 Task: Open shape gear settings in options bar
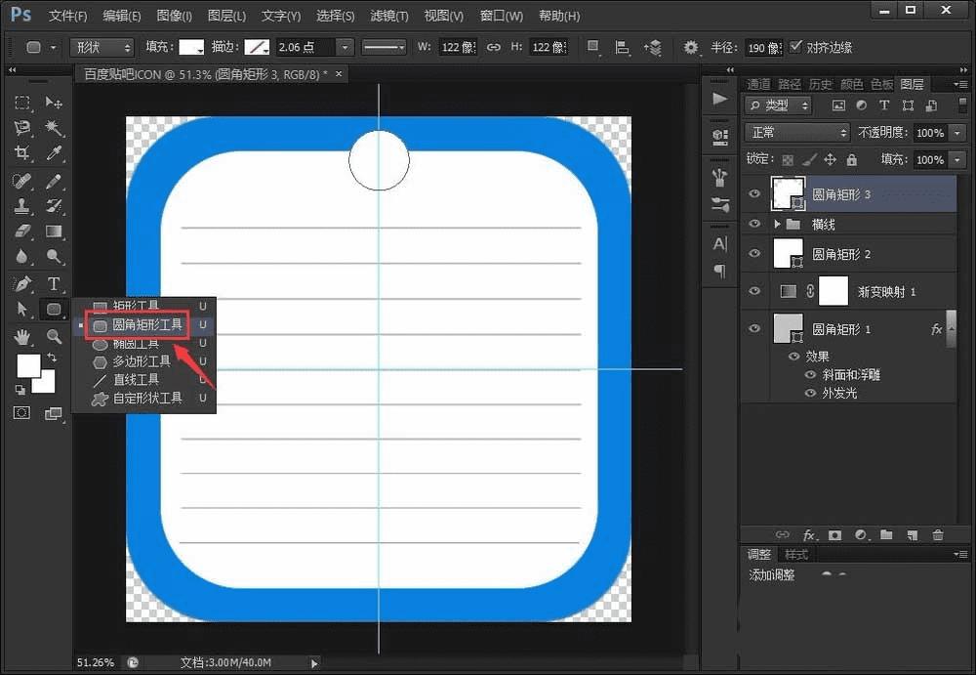pyautogui.click(x=691, y=48)
